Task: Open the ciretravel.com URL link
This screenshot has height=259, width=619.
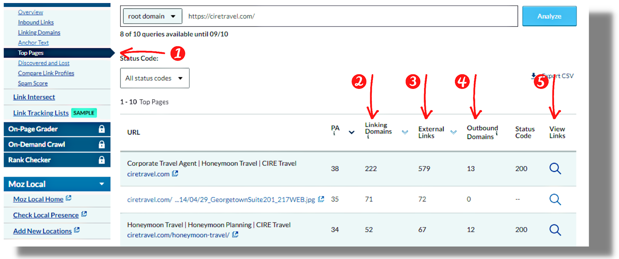Action: point(148,174)
